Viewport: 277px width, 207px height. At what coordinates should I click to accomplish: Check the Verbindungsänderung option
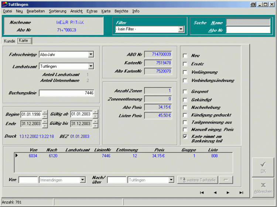[185, 80]
